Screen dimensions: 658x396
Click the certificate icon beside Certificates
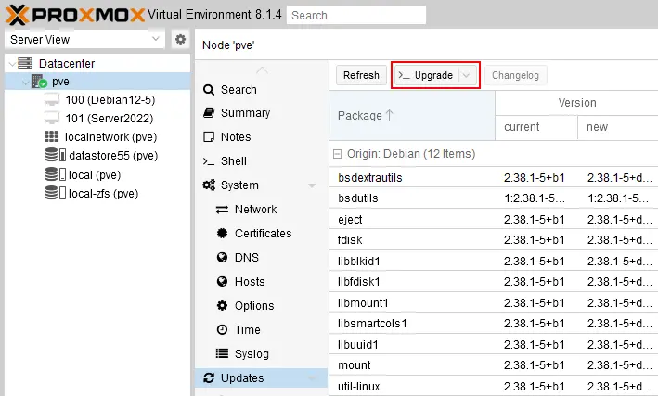coord(222,233)
